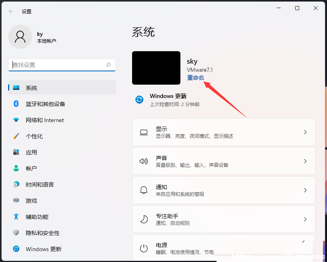
Task: Click the moon icon in 专注助手 card
Action: pyautogui.click(x=144, y=219)
